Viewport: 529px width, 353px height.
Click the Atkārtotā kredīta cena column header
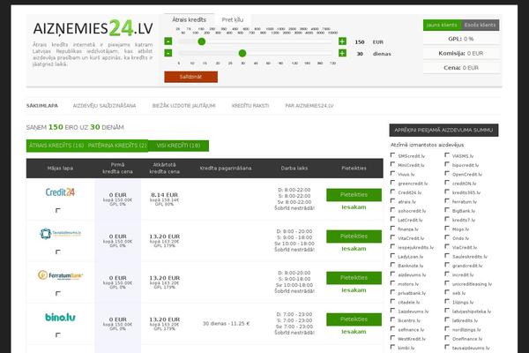(164, 169)
